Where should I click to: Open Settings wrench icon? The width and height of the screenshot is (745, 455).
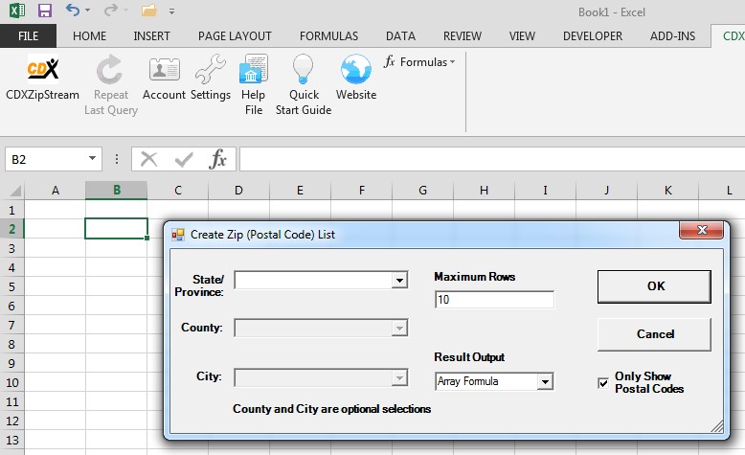(x=211, y=69)
